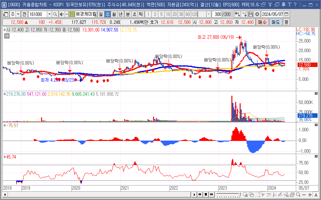
Task: Close the volume indicator panel
Action: (x=316, y=94)
